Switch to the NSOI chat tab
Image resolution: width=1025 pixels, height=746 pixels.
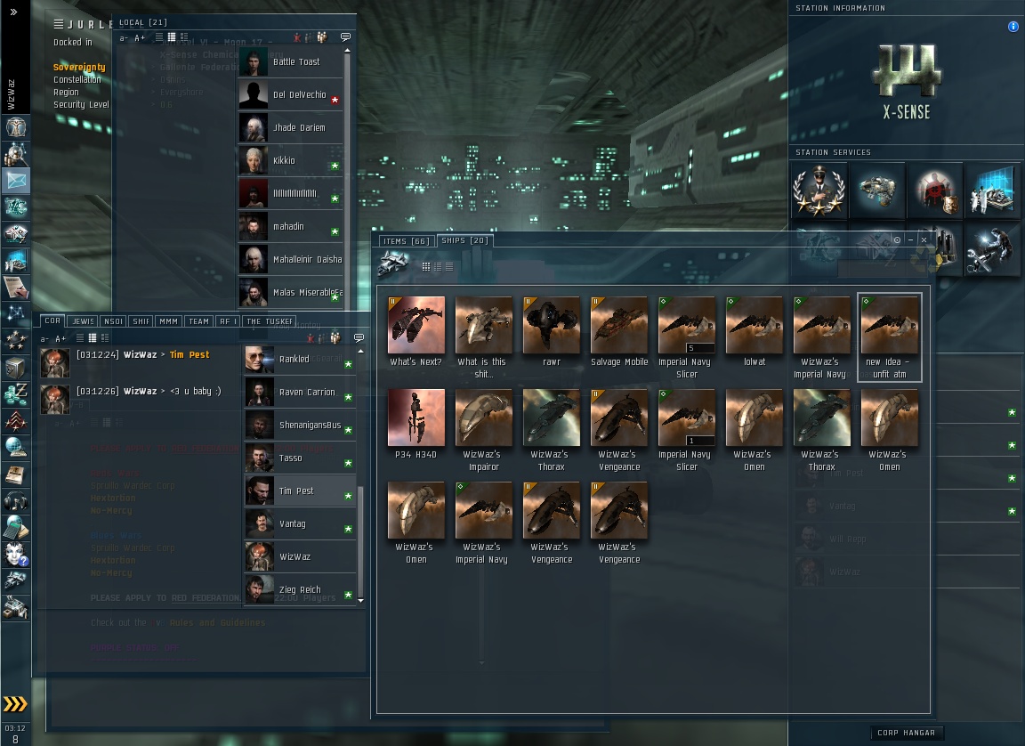tap(114, 321)
